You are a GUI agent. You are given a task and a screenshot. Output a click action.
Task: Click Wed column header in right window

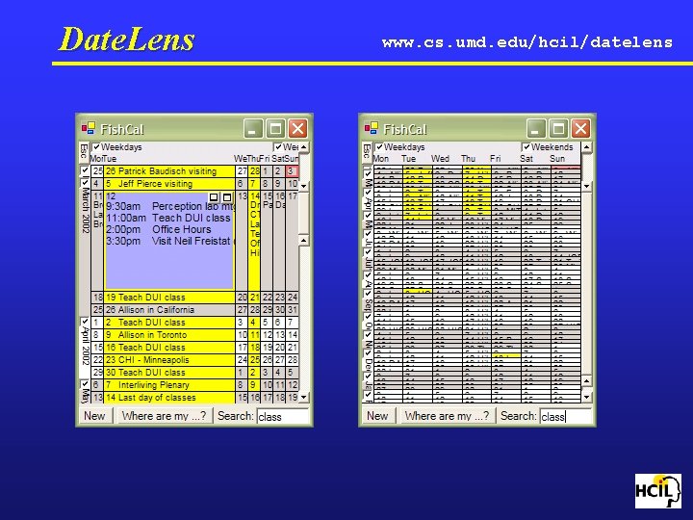pyautogui.click(x=440, y=158)
